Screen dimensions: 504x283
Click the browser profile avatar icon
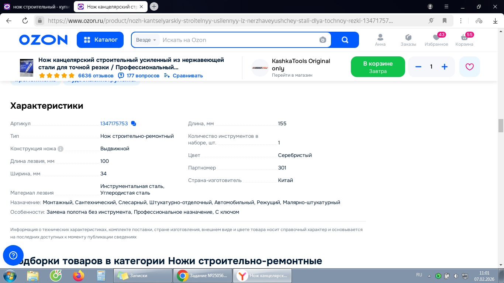[x=430, y=7]
